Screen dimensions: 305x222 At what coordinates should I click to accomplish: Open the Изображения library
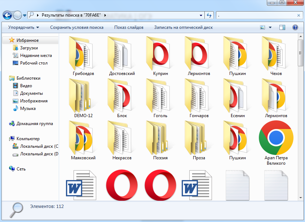click(34, 101)
